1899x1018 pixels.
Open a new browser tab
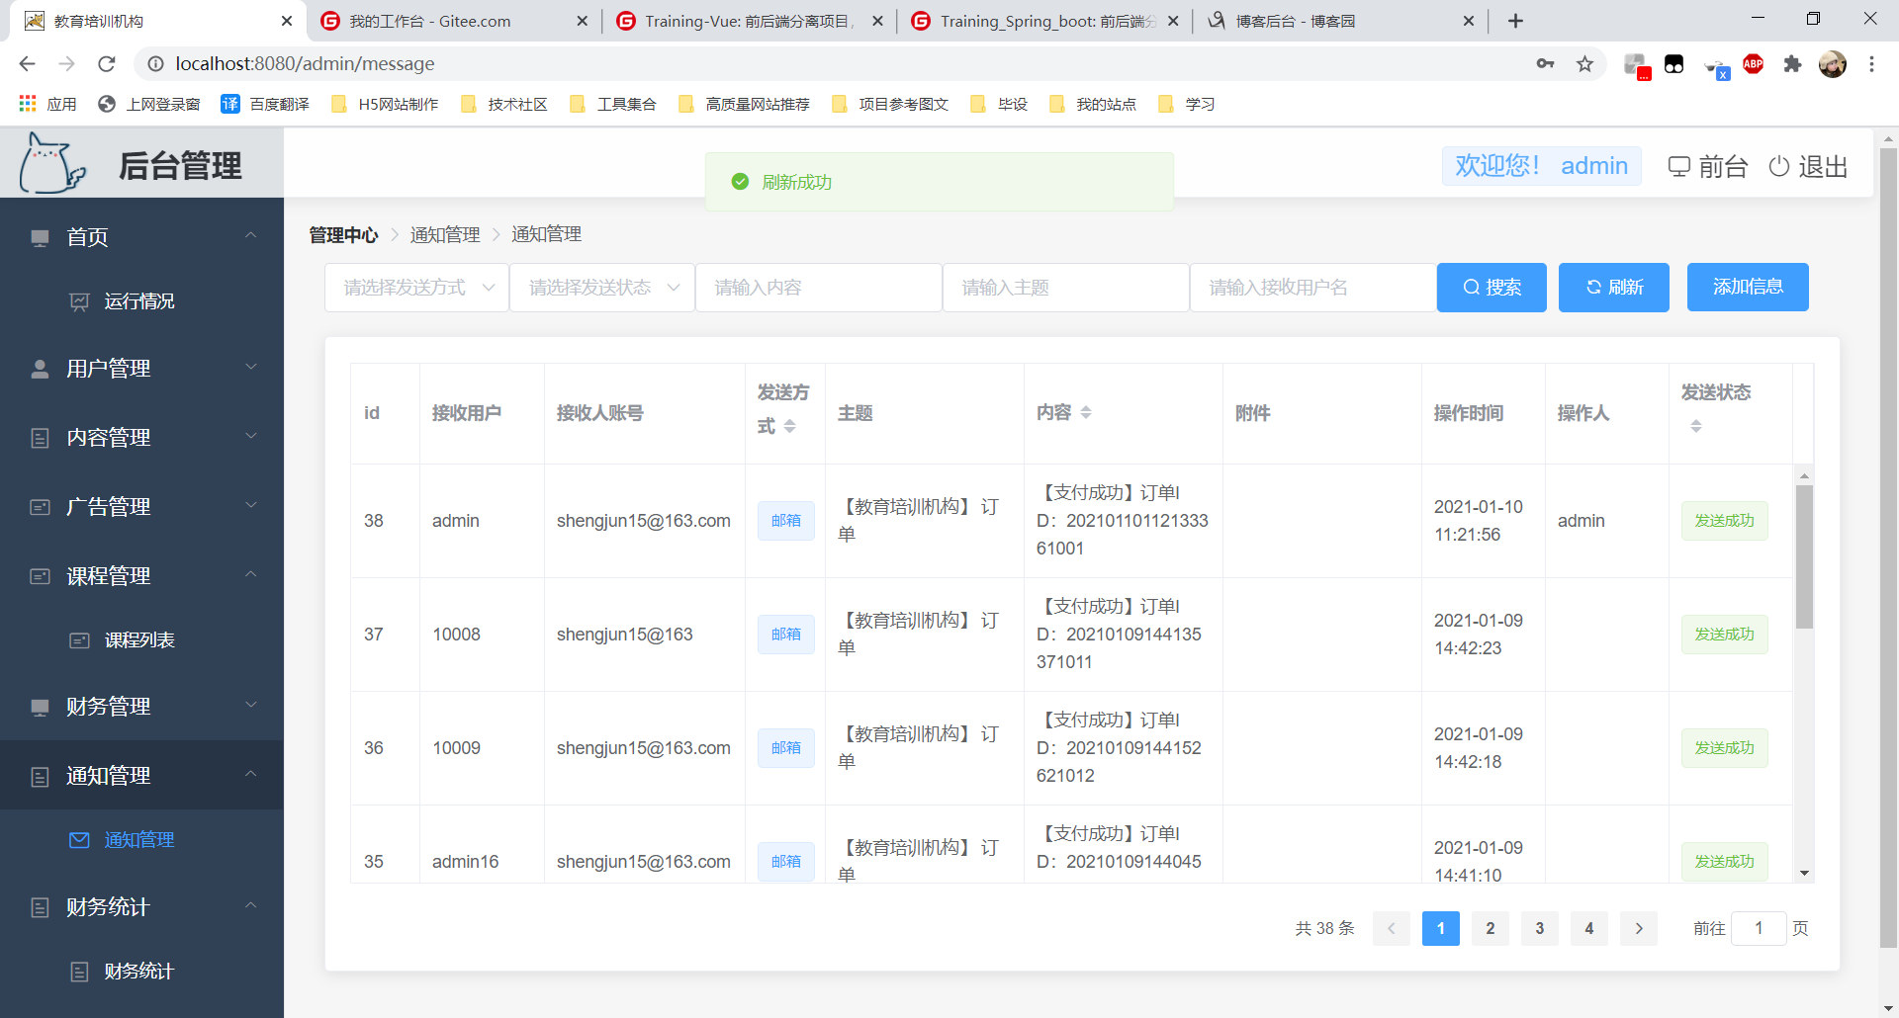[1515, 21]
